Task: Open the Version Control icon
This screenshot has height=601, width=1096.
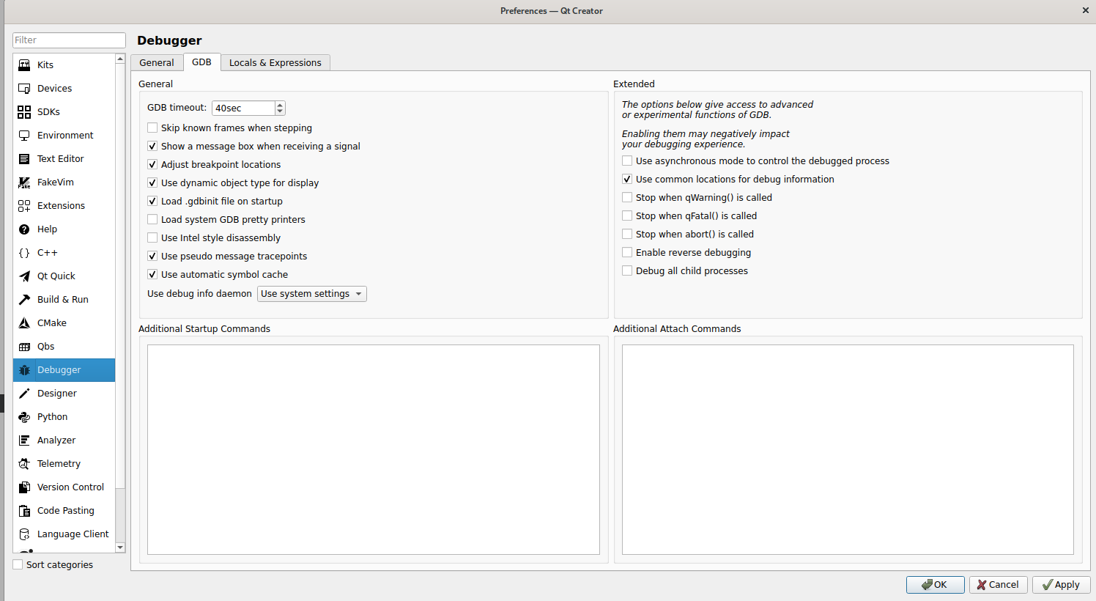Action: click(24, 487)
